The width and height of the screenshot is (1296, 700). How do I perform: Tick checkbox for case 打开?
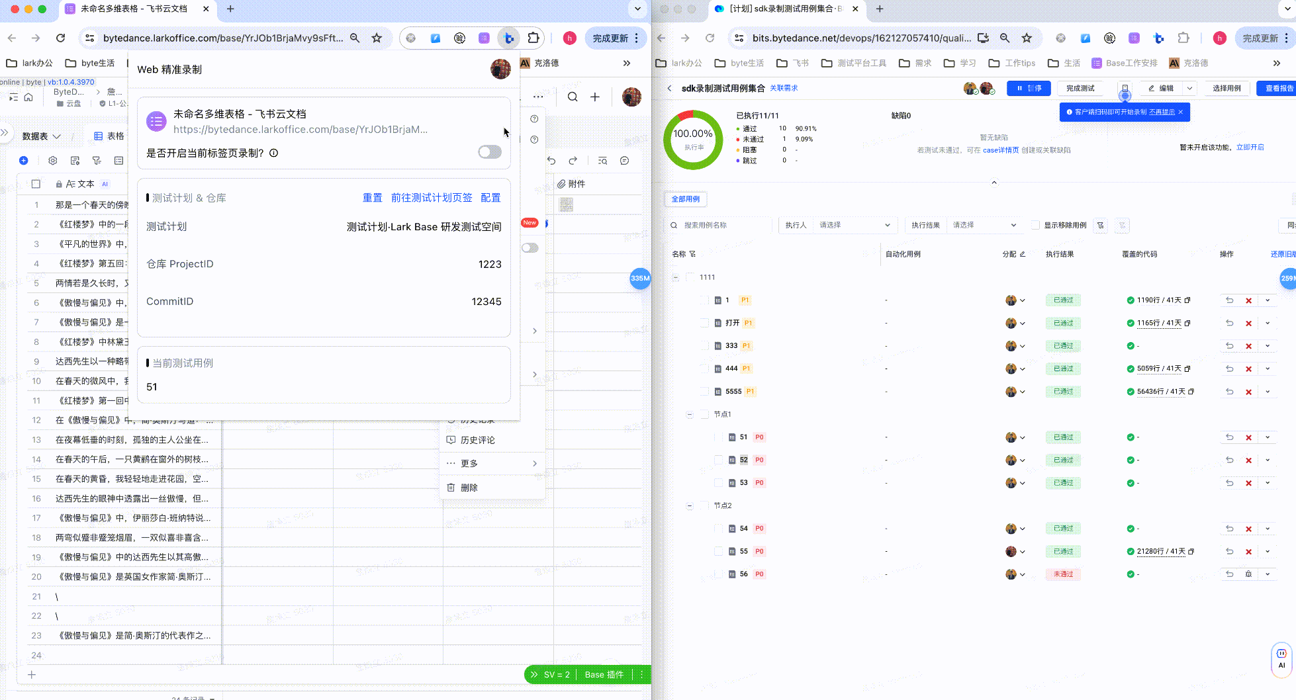pos(704,323)
